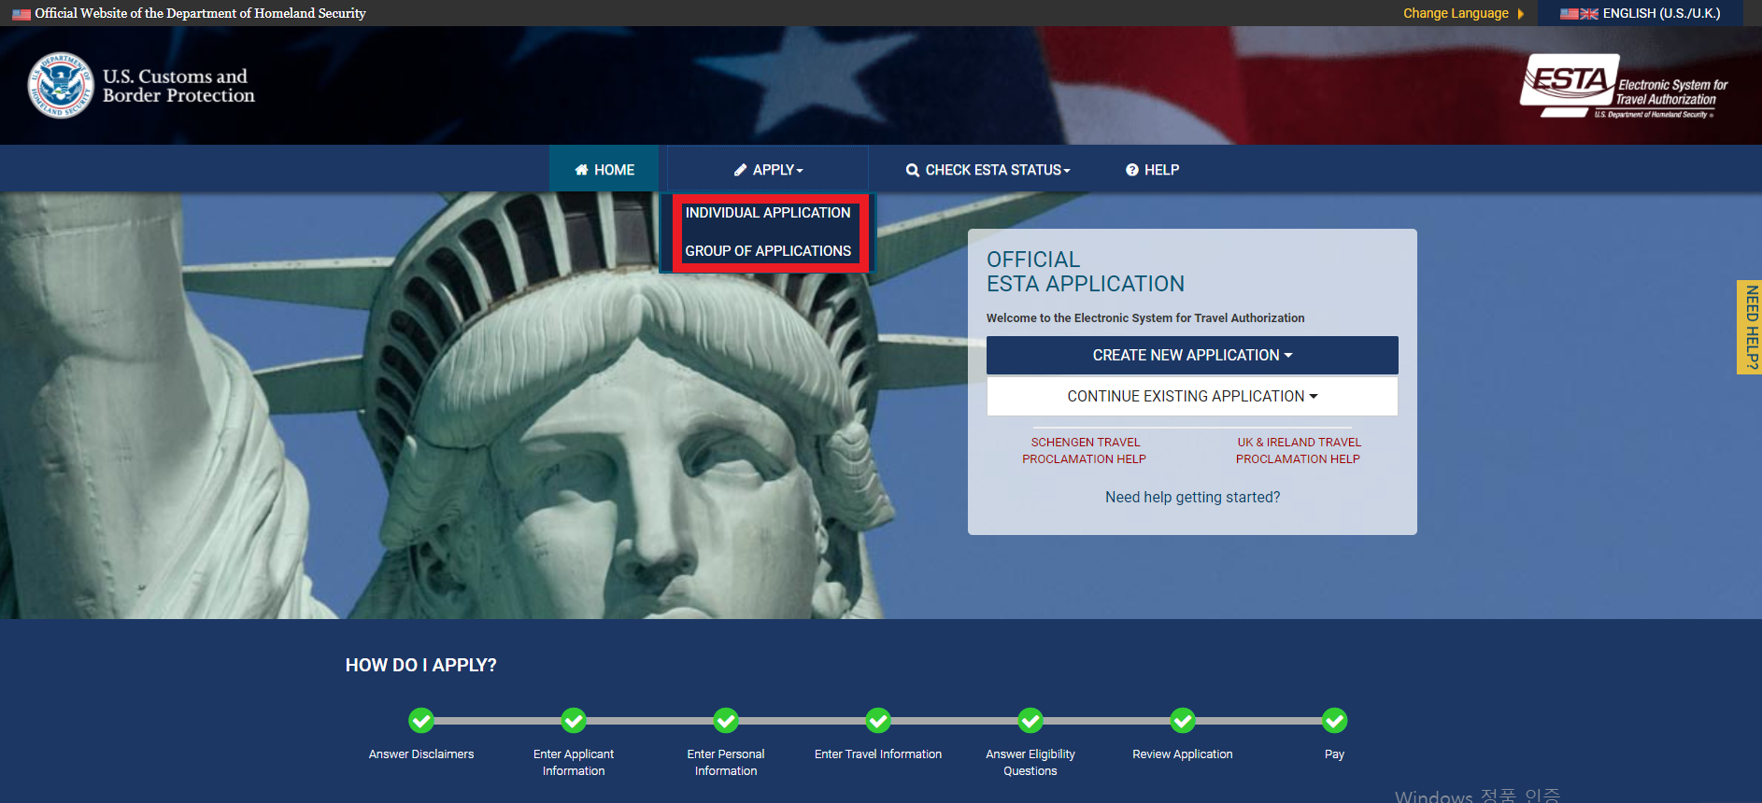
Task: Click the Enter Travel Information step label
Action: point(878,754)
